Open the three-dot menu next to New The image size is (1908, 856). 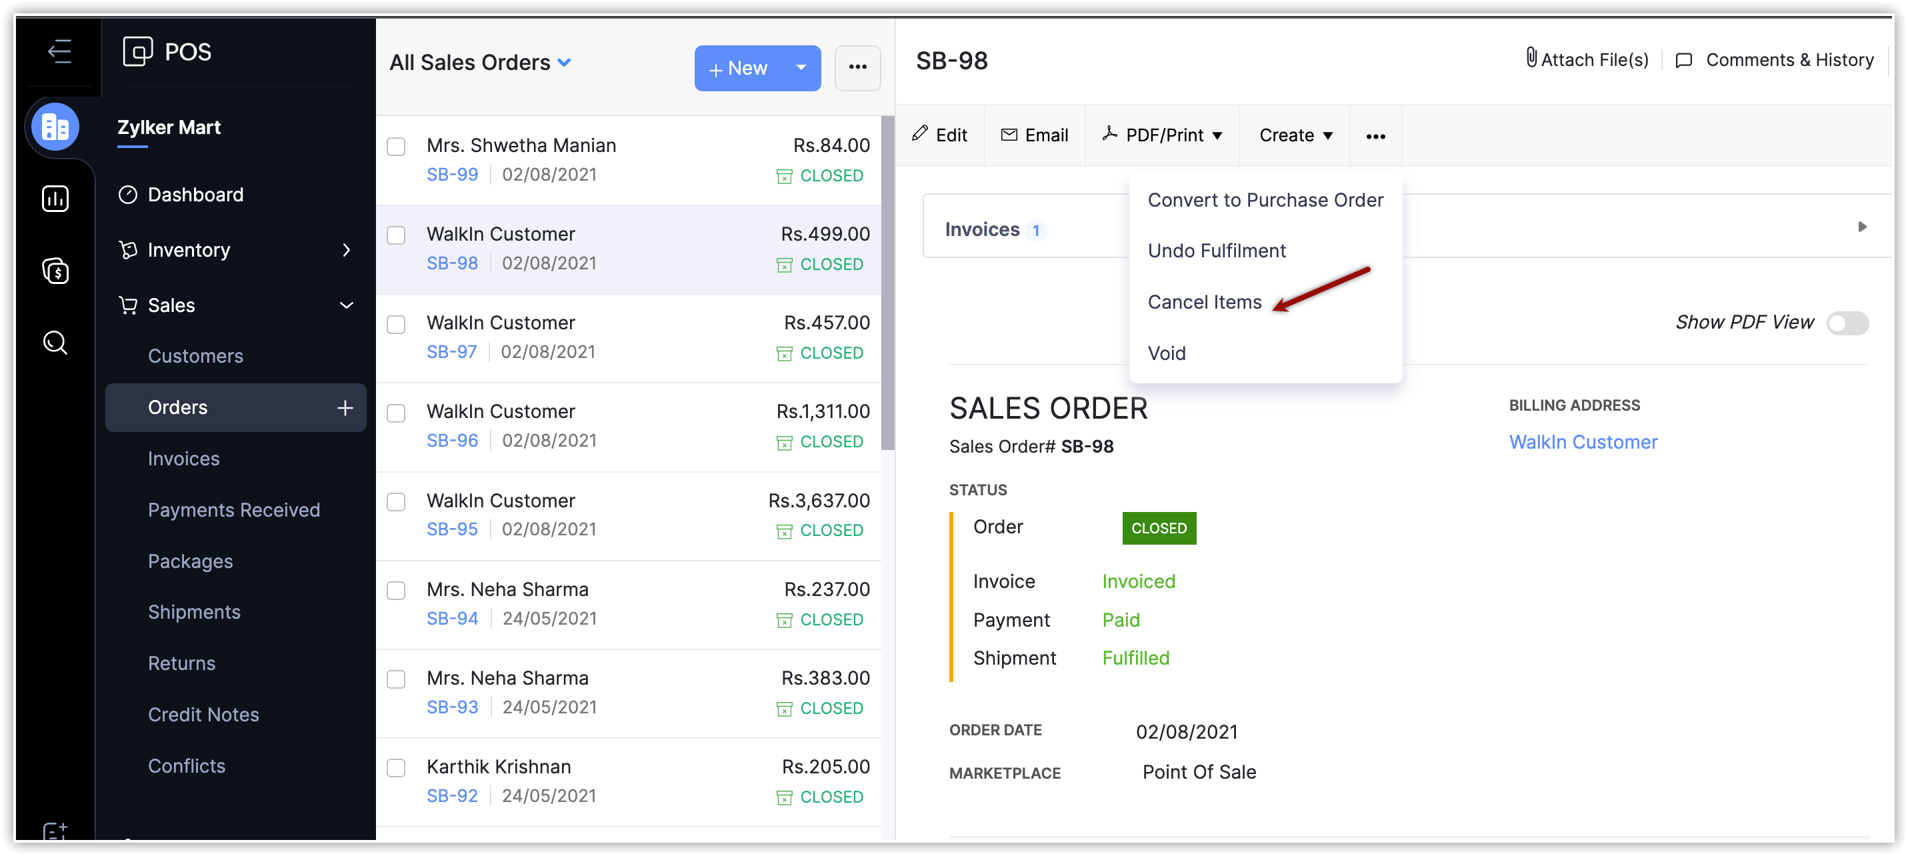857,68
